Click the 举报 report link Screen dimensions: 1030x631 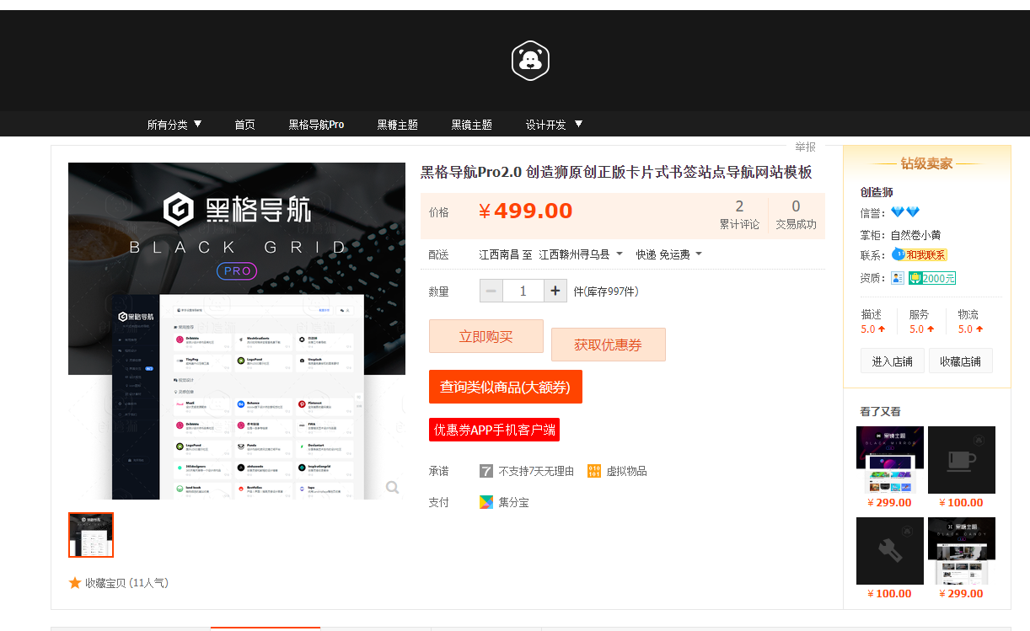point(804,147)
